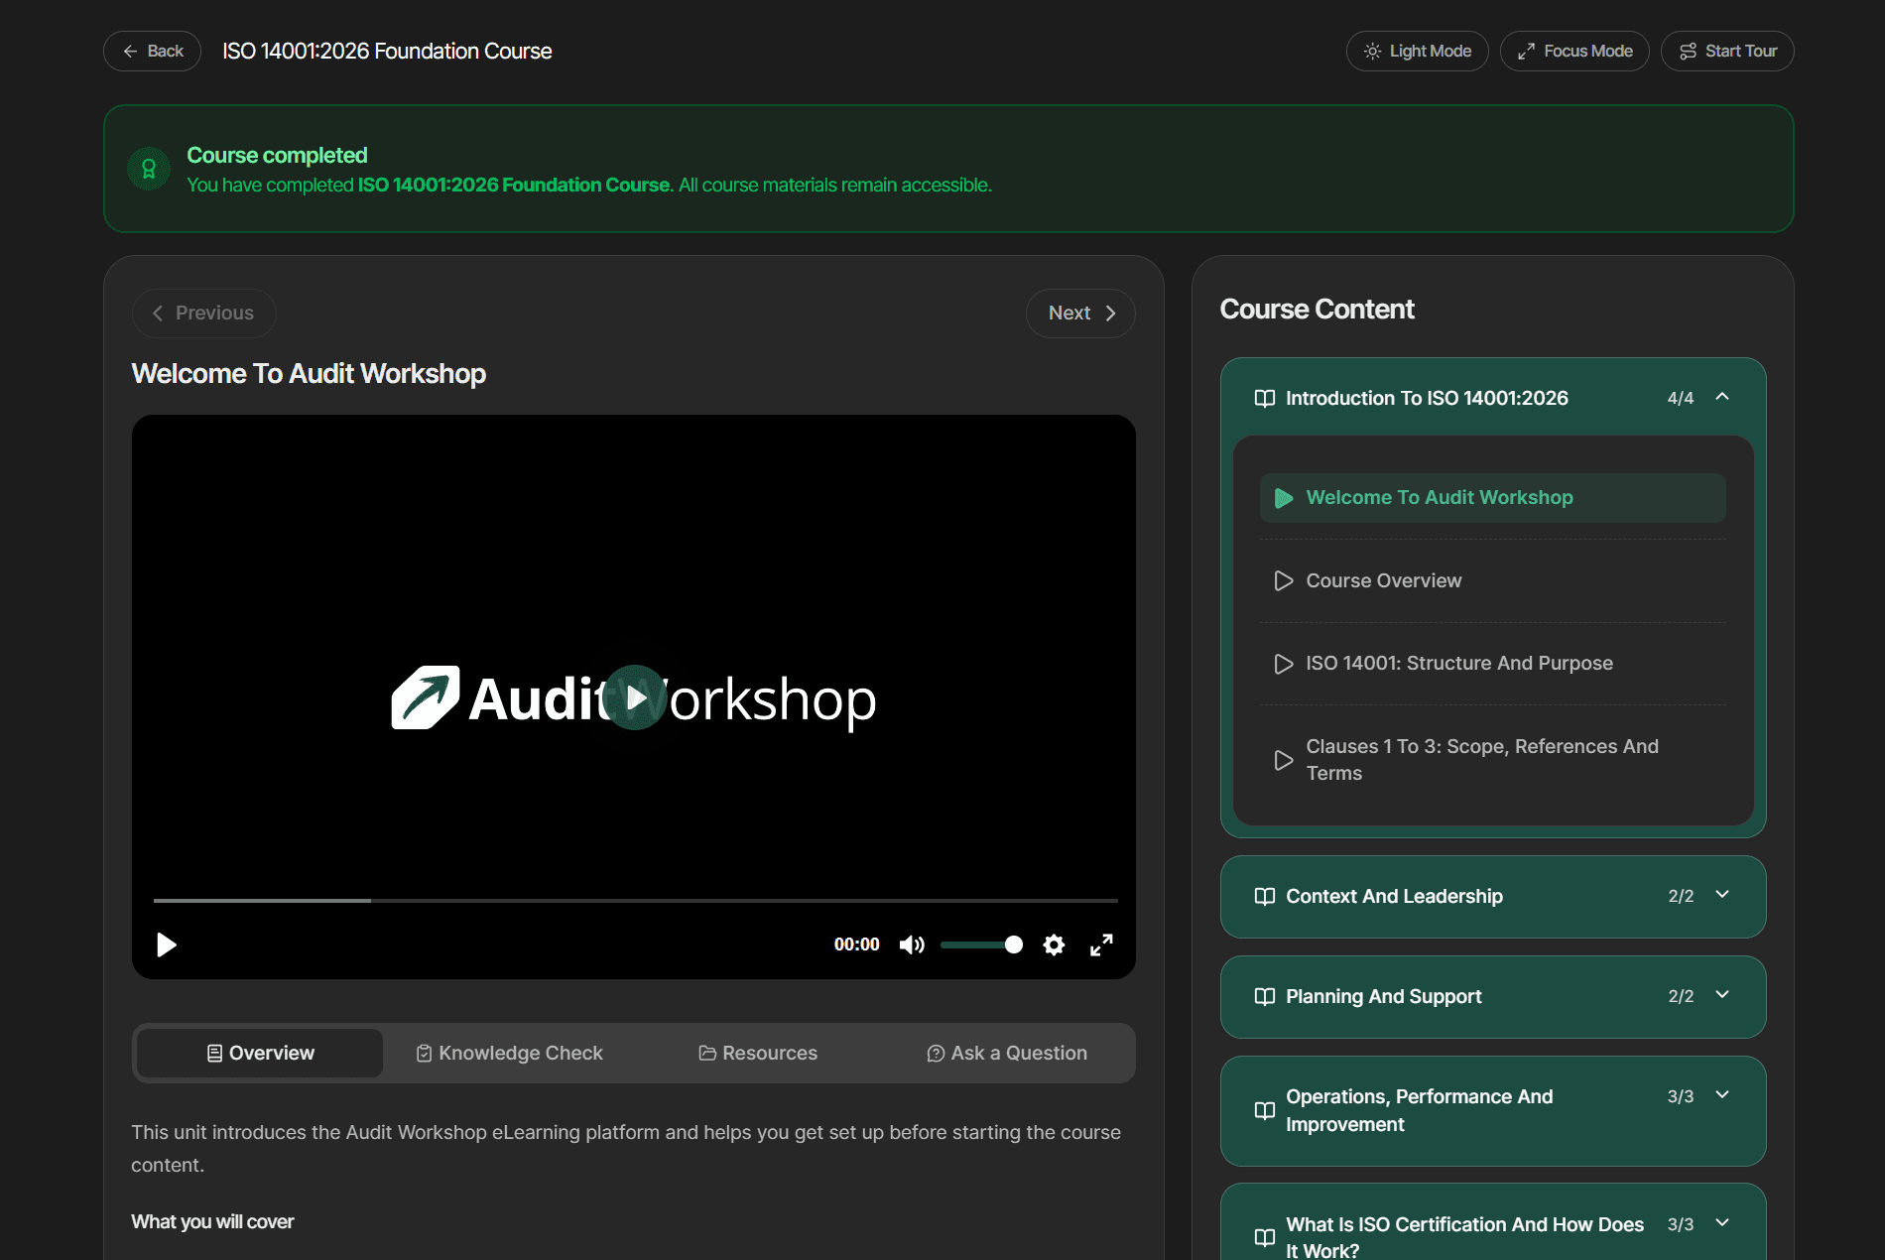This screenshot has height=1260, width=1885.
Task: Open the Welcome To Audit Workshop lesson
Action: coord(1492,498)
